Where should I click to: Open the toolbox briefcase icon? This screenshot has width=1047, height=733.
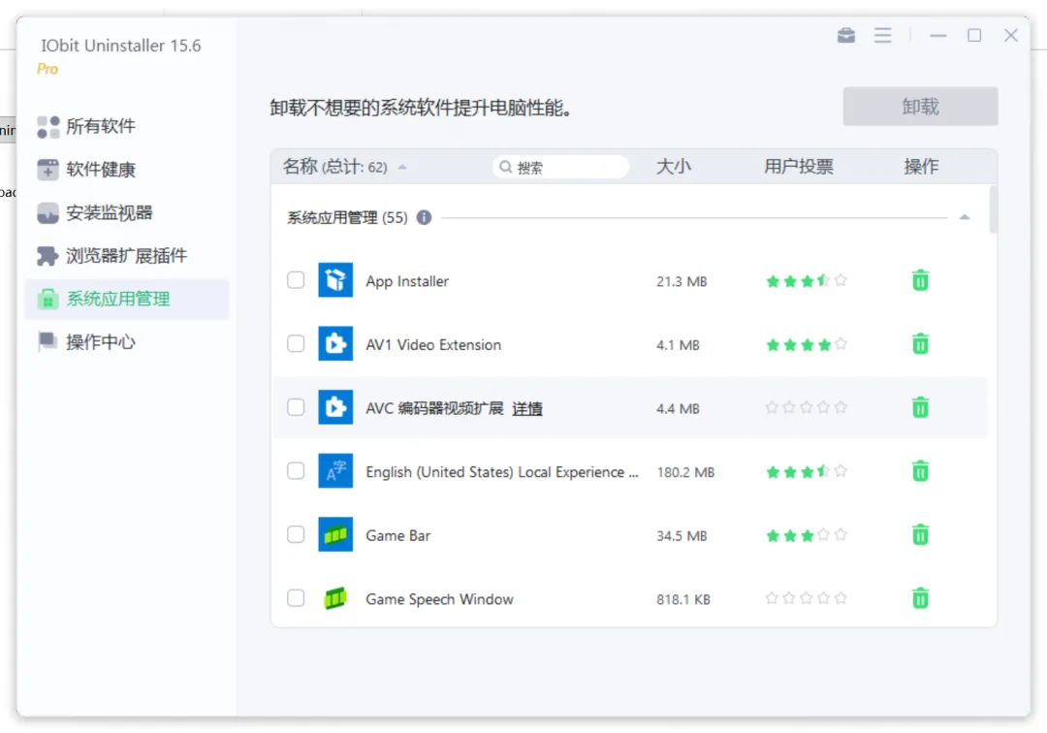pyautogui.click(x=846, y=35)
